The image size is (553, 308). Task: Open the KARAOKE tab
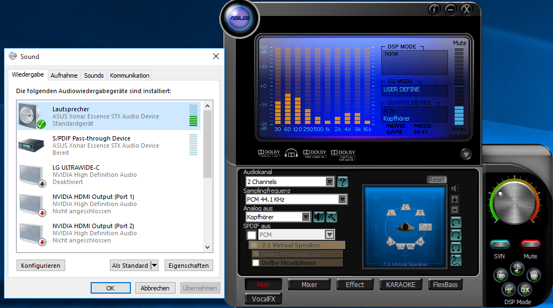coord(401,285)
